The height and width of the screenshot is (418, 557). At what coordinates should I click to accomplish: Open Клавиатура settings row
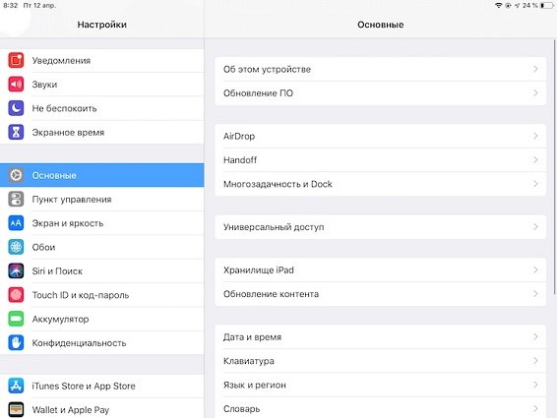click(x=381, y=361)
